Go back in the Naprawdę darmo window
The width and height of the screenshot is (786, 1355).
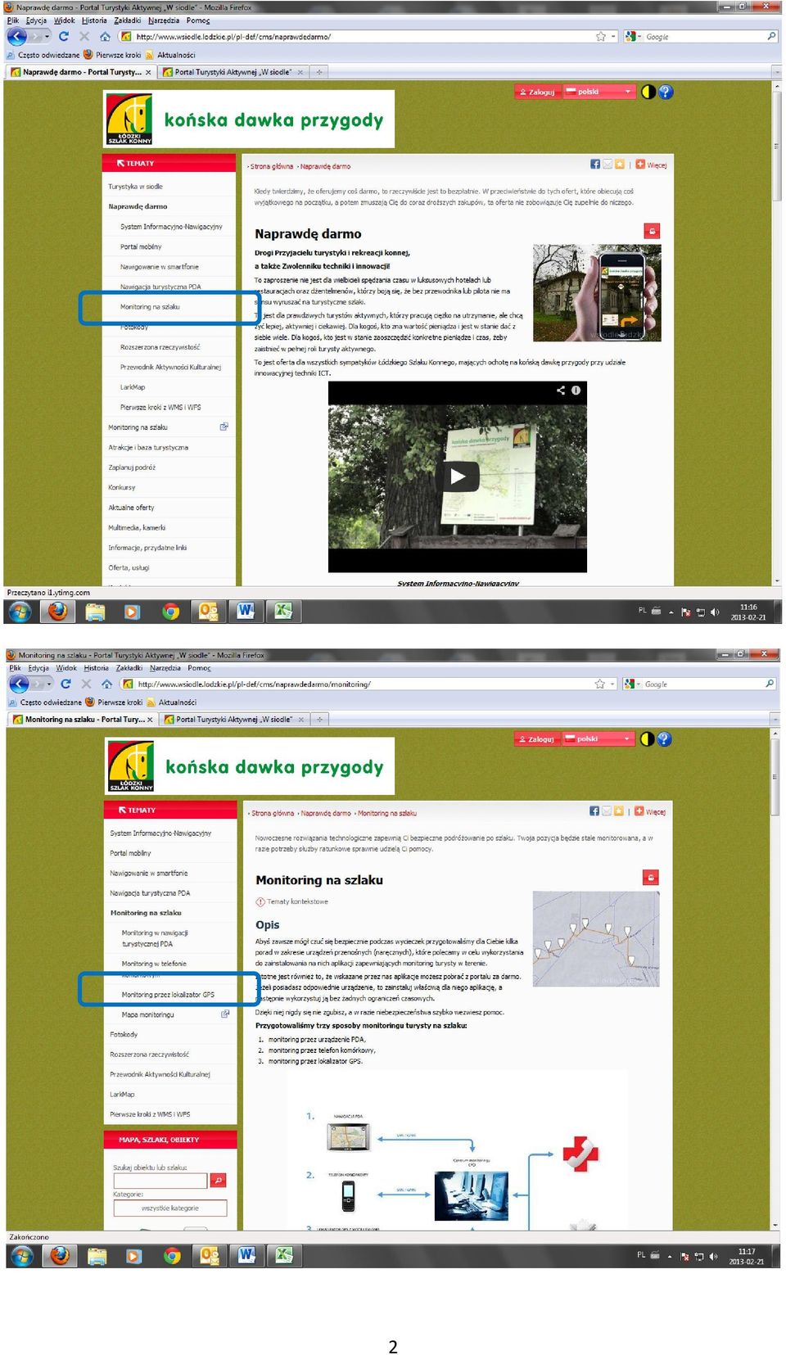pos(16,36)
